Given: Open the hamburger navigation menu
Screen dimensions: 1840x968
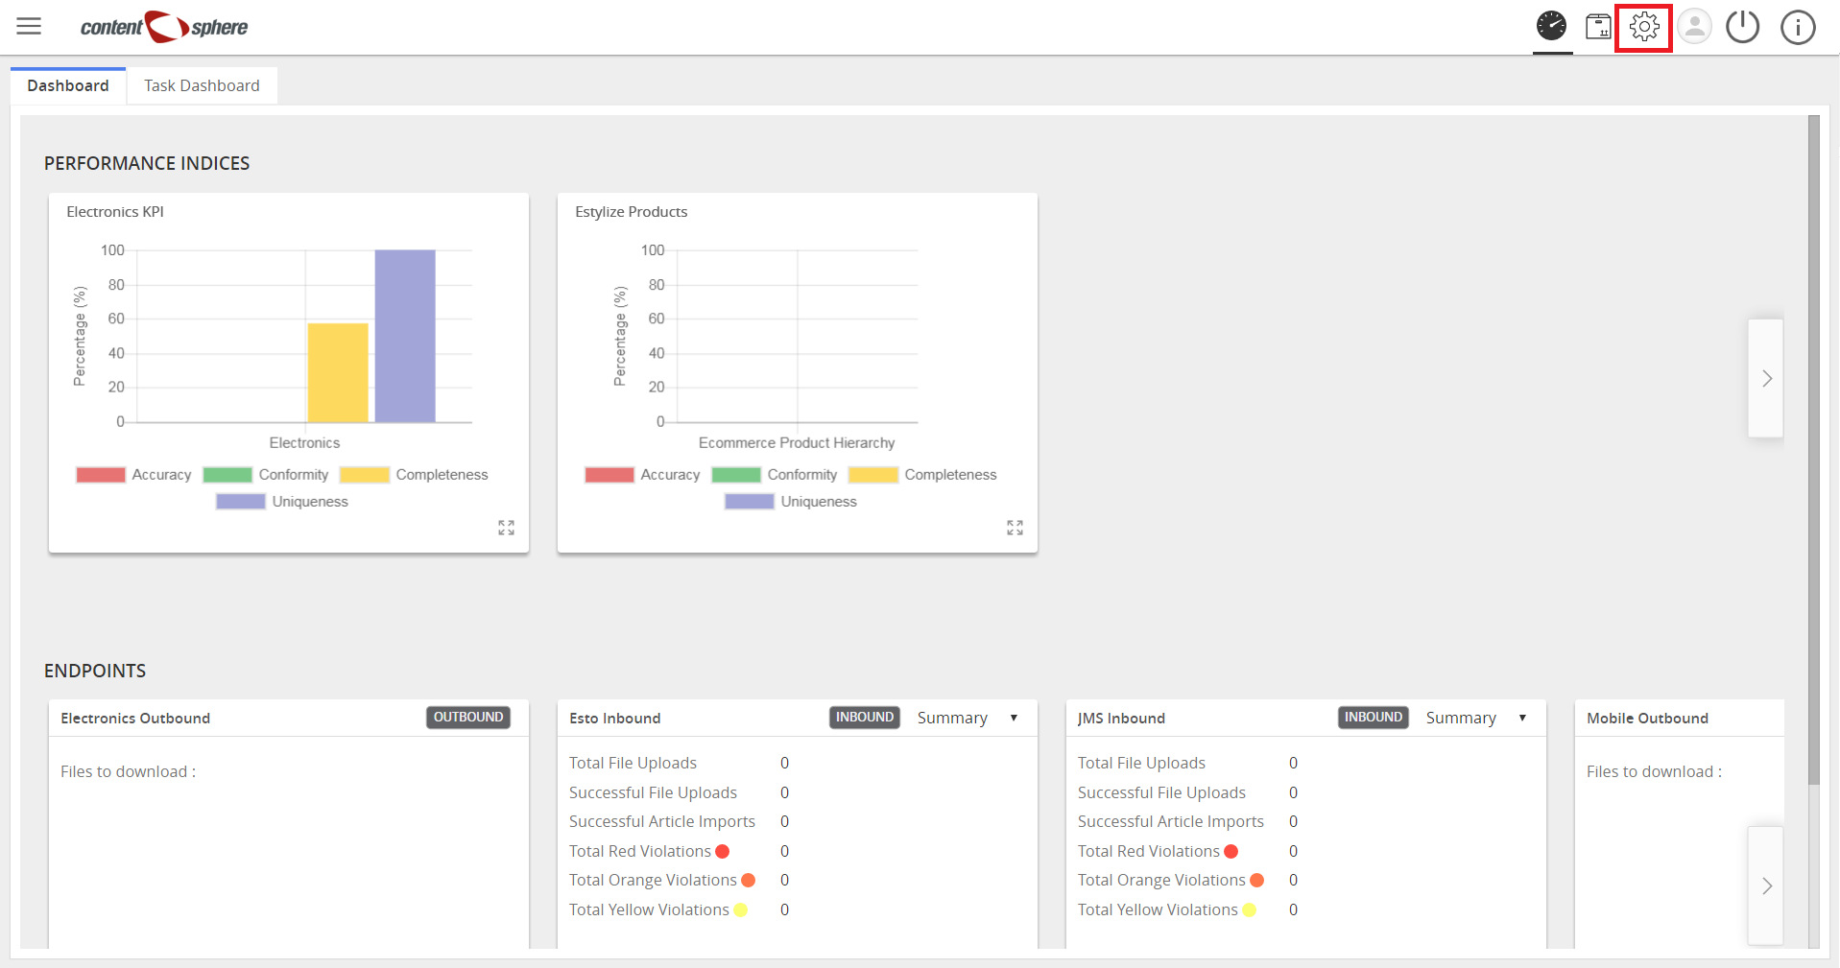Looking at the screenshot, I should coord(29,26).
